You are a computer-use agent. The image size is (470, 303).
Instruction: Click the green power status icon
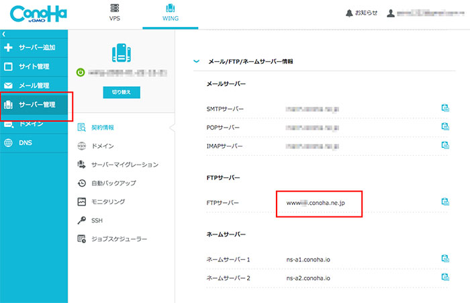pos(81,73)
